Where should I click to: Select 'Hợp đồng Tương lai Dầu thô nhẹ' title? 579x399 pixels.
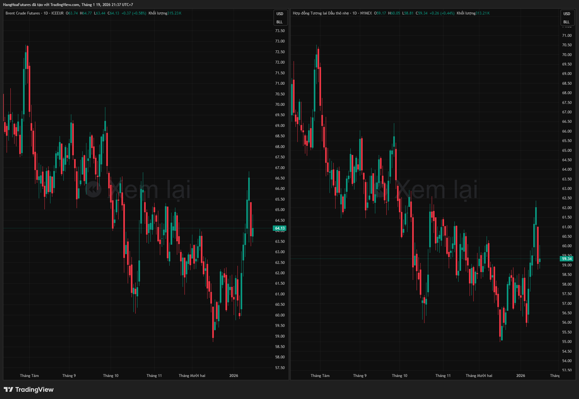(321, 13)
